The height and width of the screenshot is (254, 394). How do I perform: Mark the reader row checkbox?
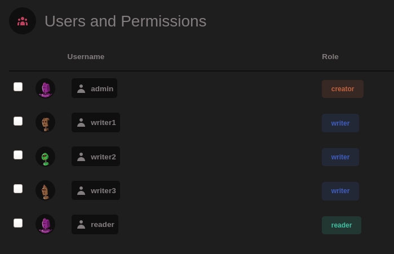(18, 223)
